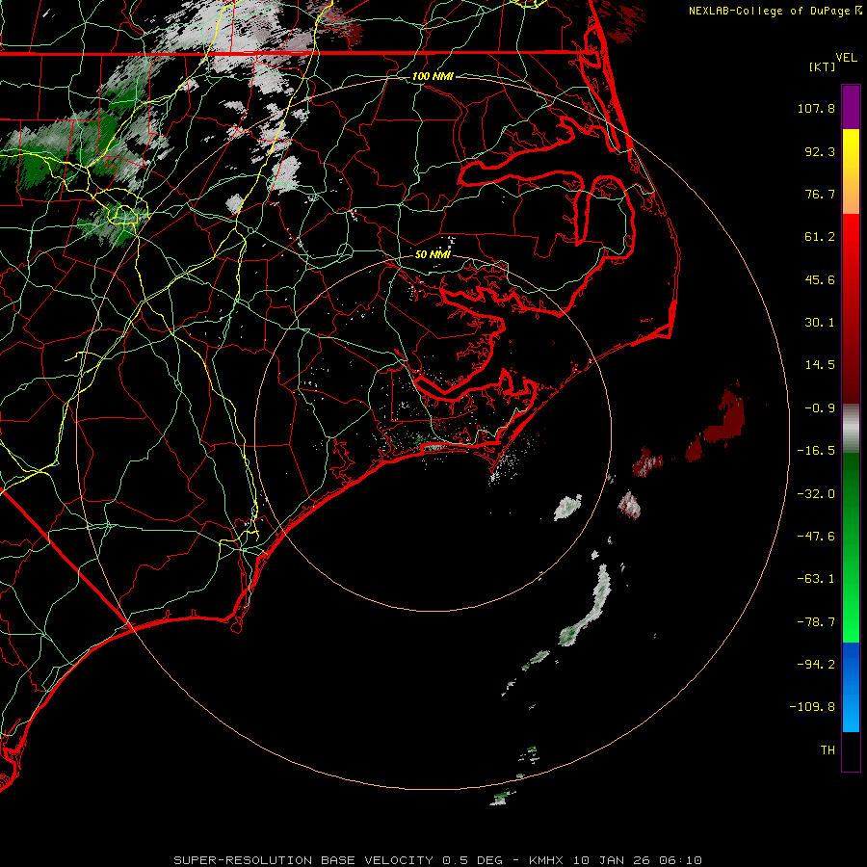Click the -78.7 velocity scale value
Screen dimensions: 867x867
[x=816, y=622]
